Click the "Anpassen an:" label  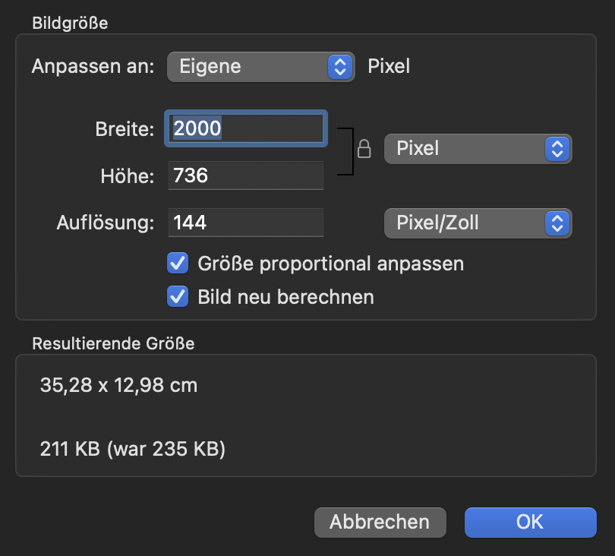[x=93, y=66]
